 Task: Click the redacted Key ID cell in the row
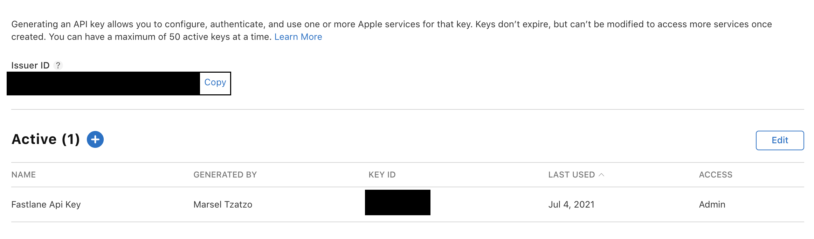pos(397,203)
